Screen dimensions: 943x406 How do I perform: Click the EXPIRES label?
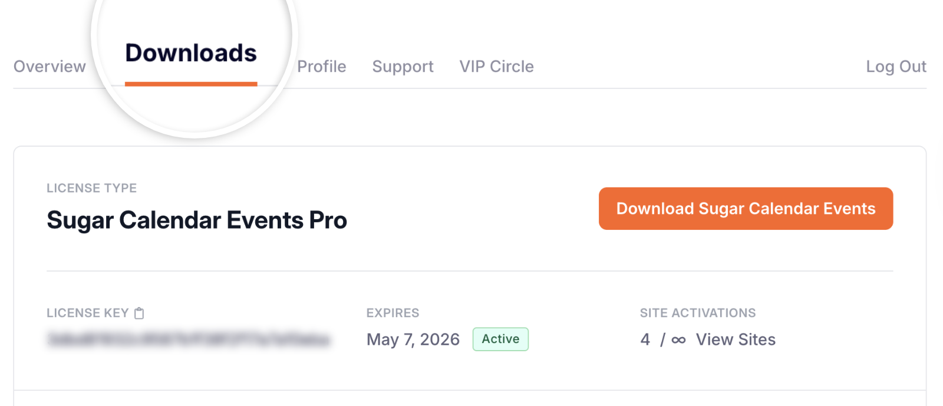point(393,313)
